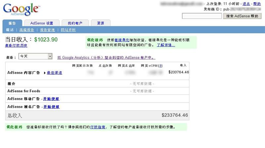
Task: Click 开始使用 for AdSense 移动广告
Action: point(51,99)
